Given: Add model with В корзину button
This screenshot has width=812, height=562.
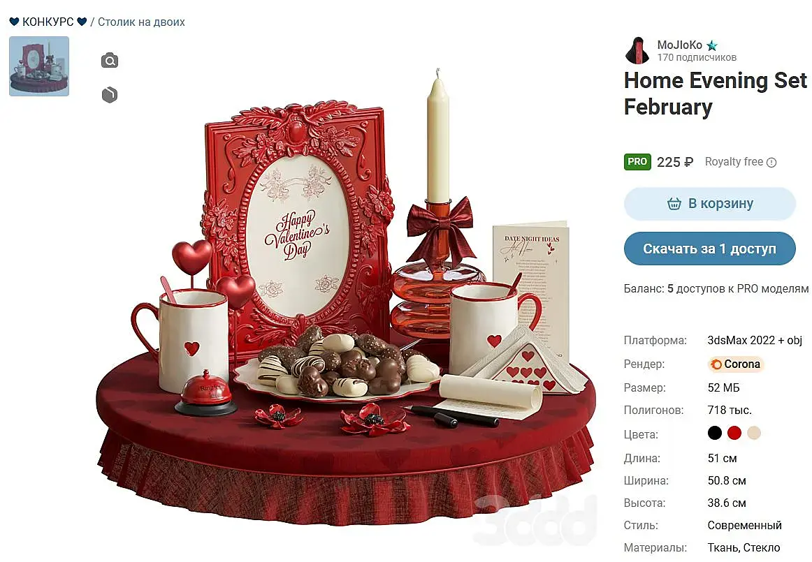Looking at the screenshot, I should click(709, 203).
